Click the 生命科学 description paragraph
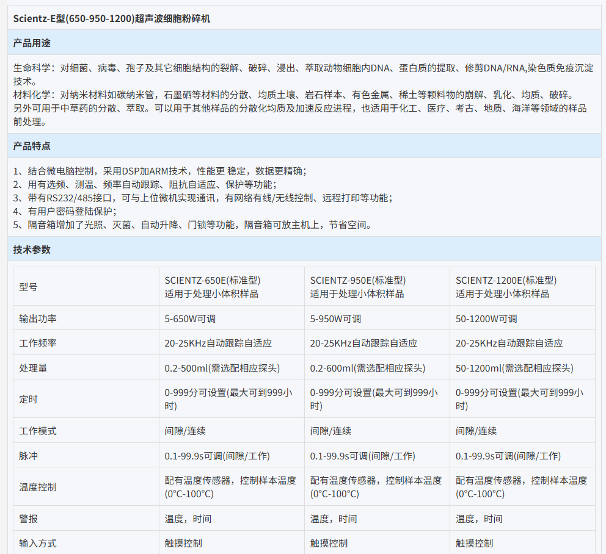The width and height of the screenshot is (606, 554). (x=303, y=74)
